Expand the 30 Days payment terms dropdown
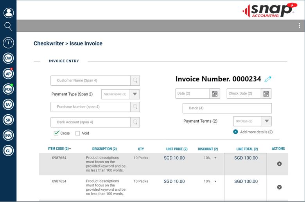The image size is (305, 202). pos(267,121)
